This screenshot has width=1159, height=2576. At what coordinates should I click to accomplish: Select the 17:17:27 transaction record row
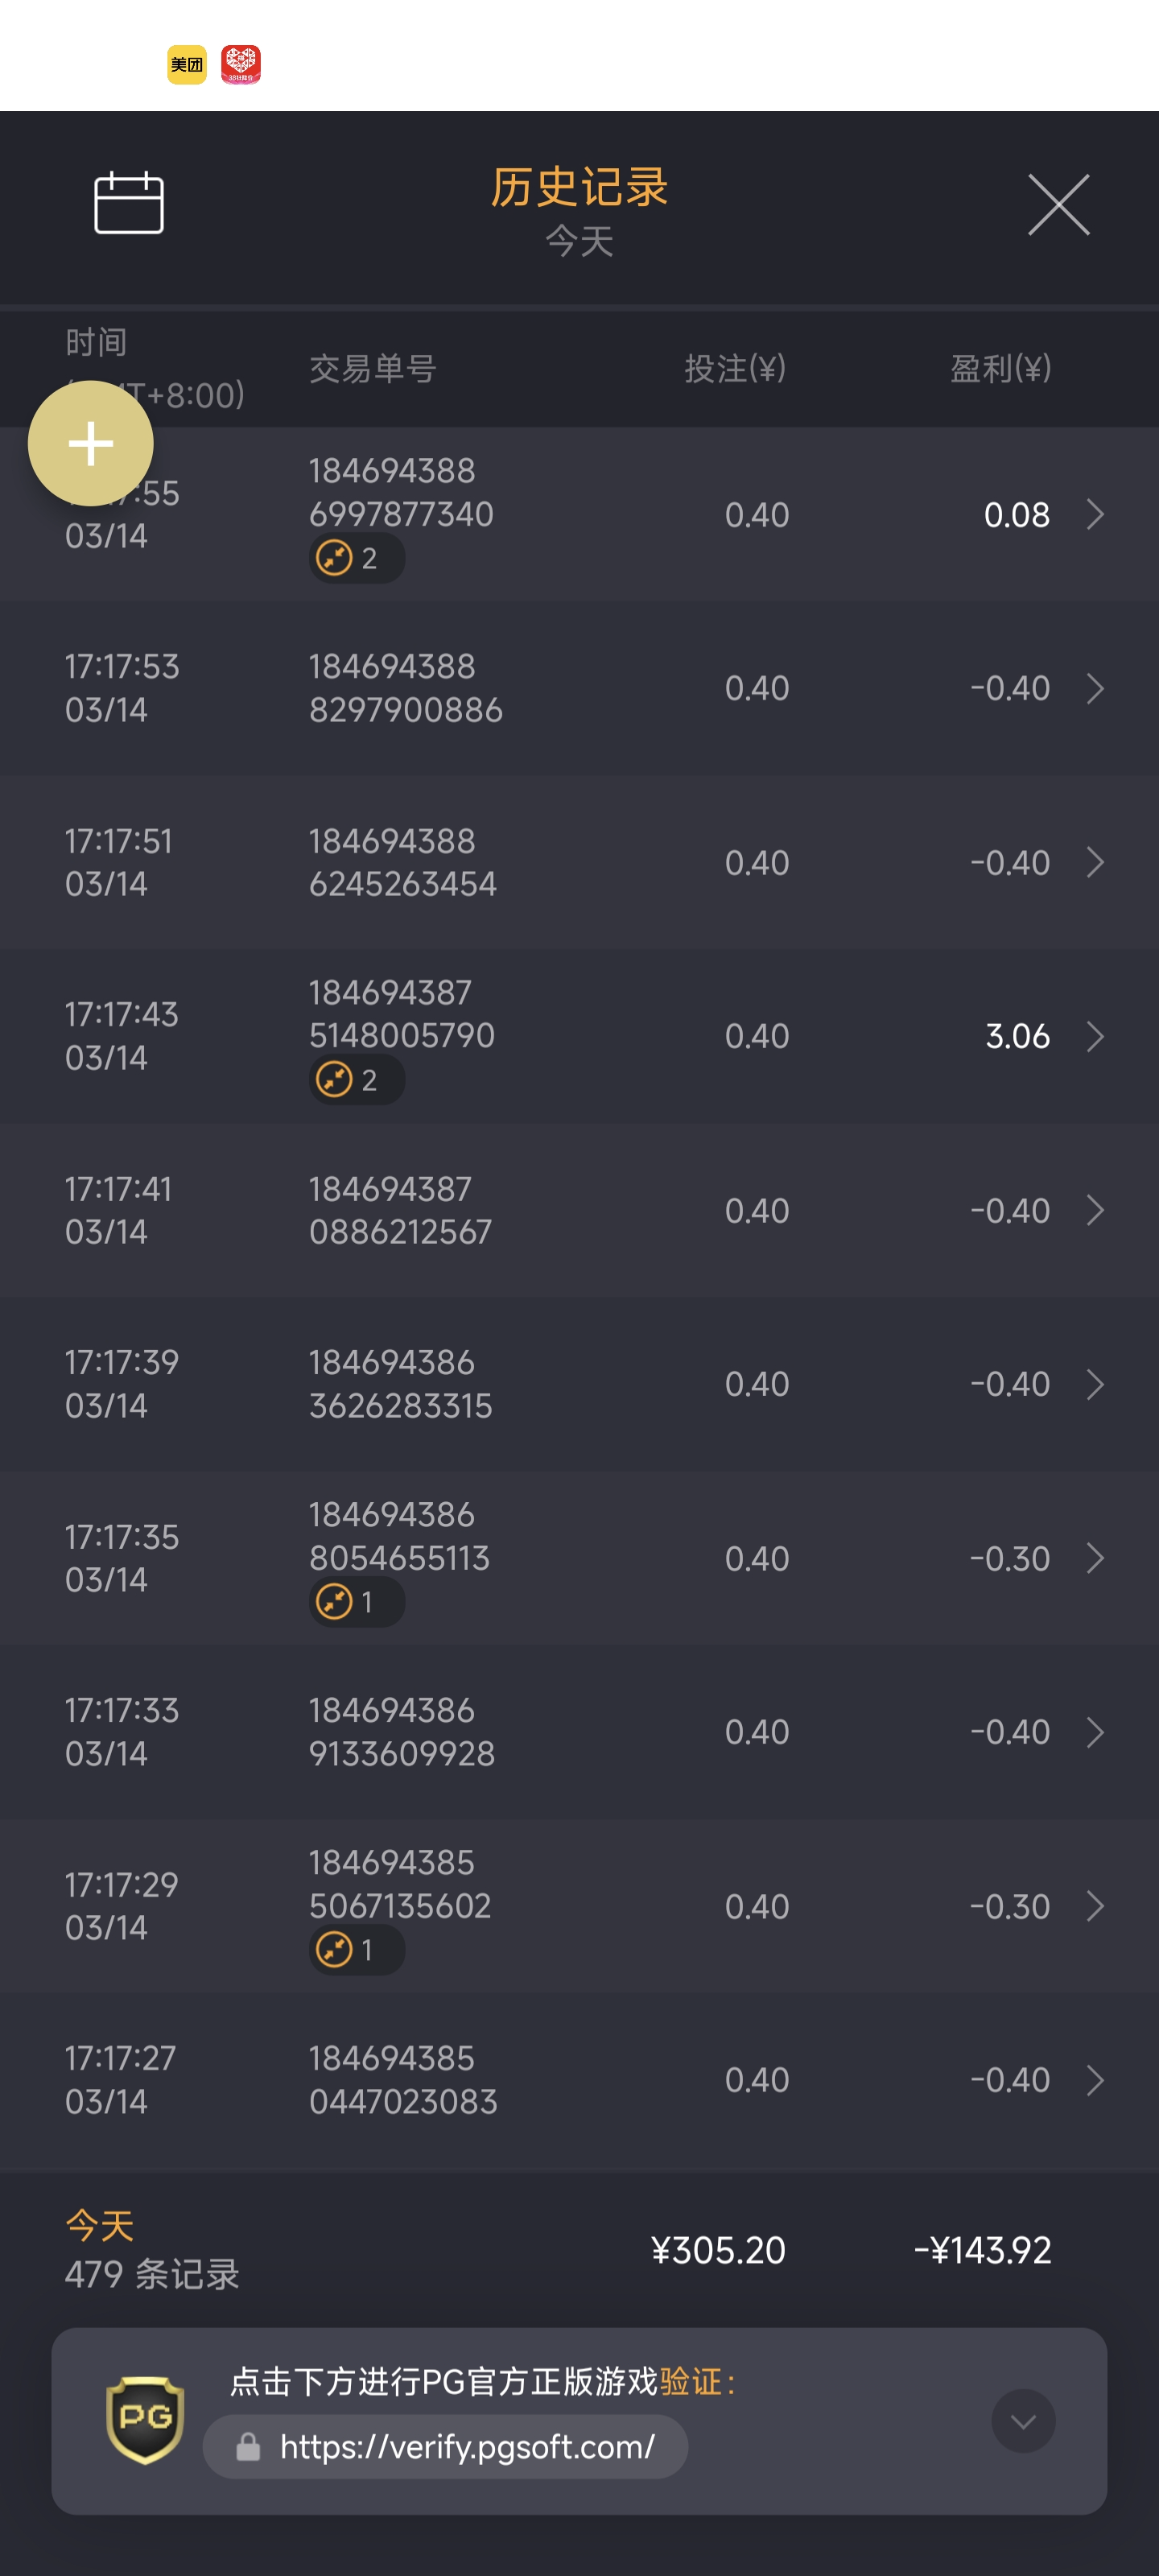click(x=580, y=2080)
